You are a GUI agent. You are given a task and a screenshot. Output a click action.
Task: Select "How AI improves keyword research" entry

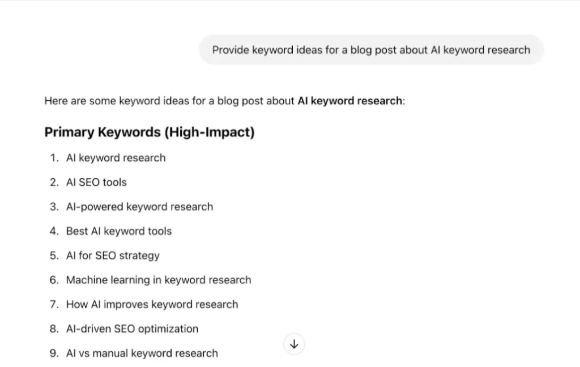click(x=152, y=304)
